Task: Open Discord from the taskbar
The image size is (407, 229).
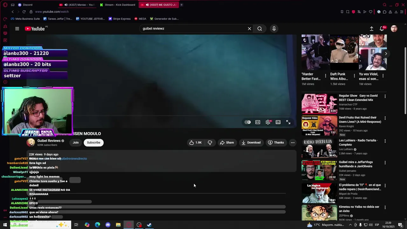Action: (x=108, y=225)
